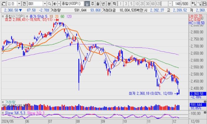Click the 최고 2,896.43 high annotation

pos(29,20)
